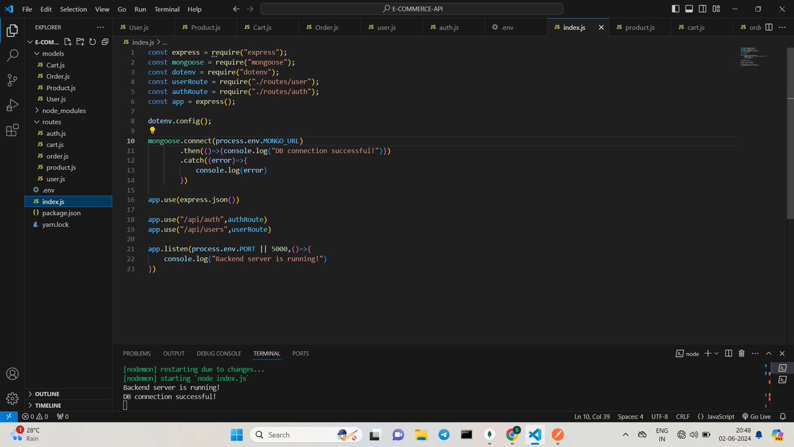
Task: Change the CRLF end of line sequence
Action: pos(683,417)
